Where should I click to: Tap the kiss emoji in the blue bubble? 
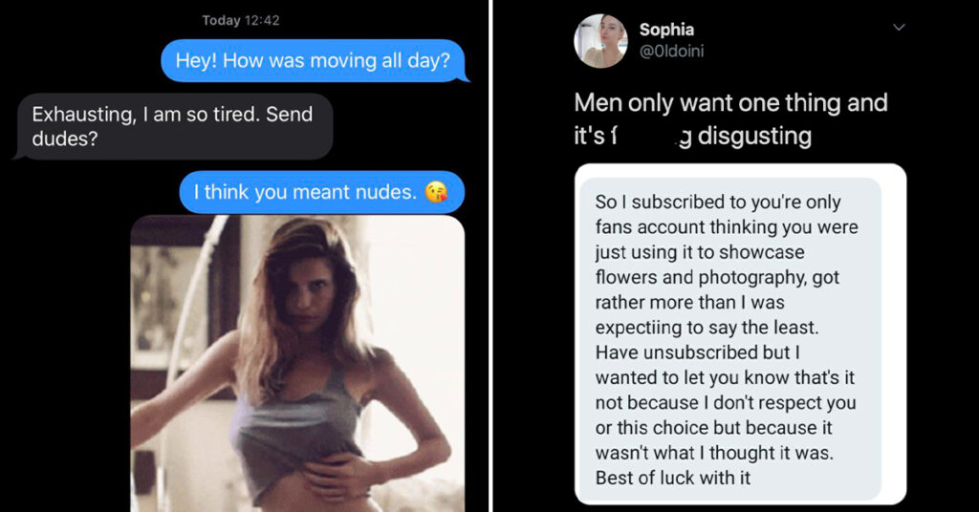pyautogui.click(x=436, y=192)
